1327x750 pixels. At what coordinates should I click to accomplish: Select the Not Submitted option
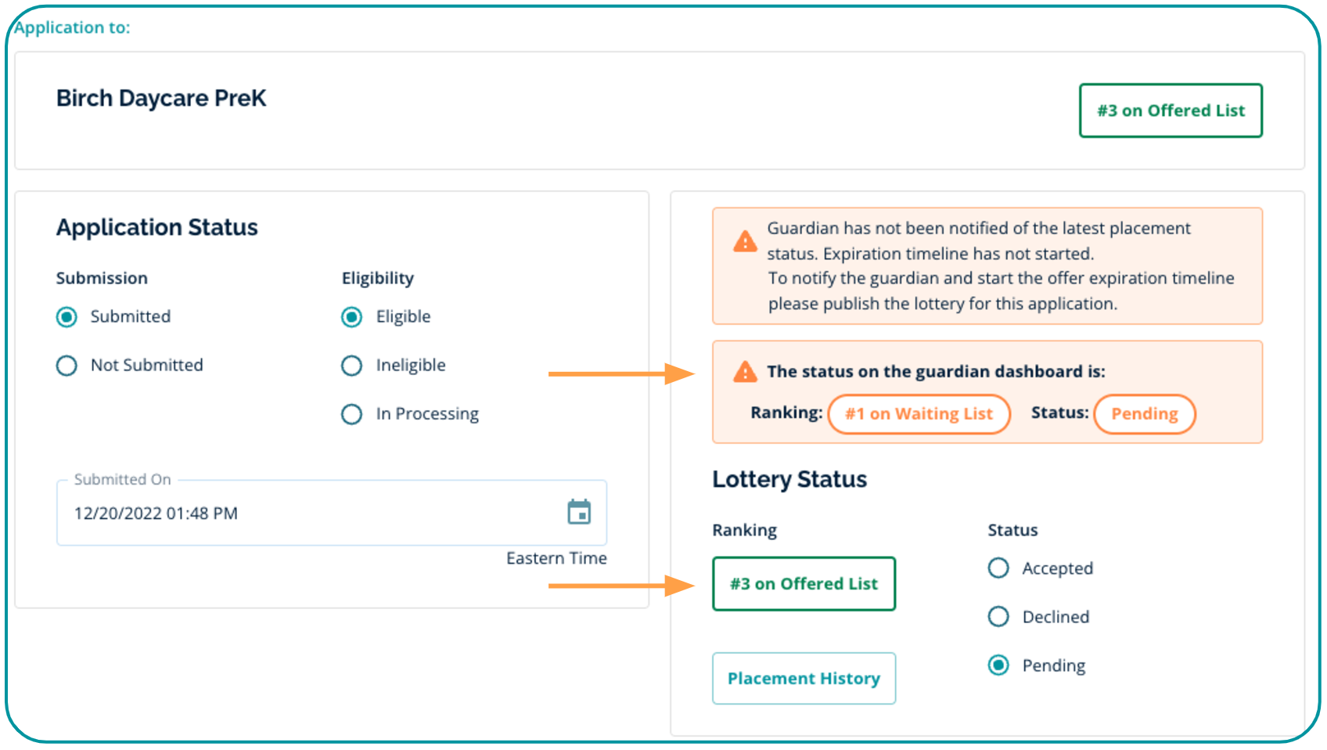(67, 366)
